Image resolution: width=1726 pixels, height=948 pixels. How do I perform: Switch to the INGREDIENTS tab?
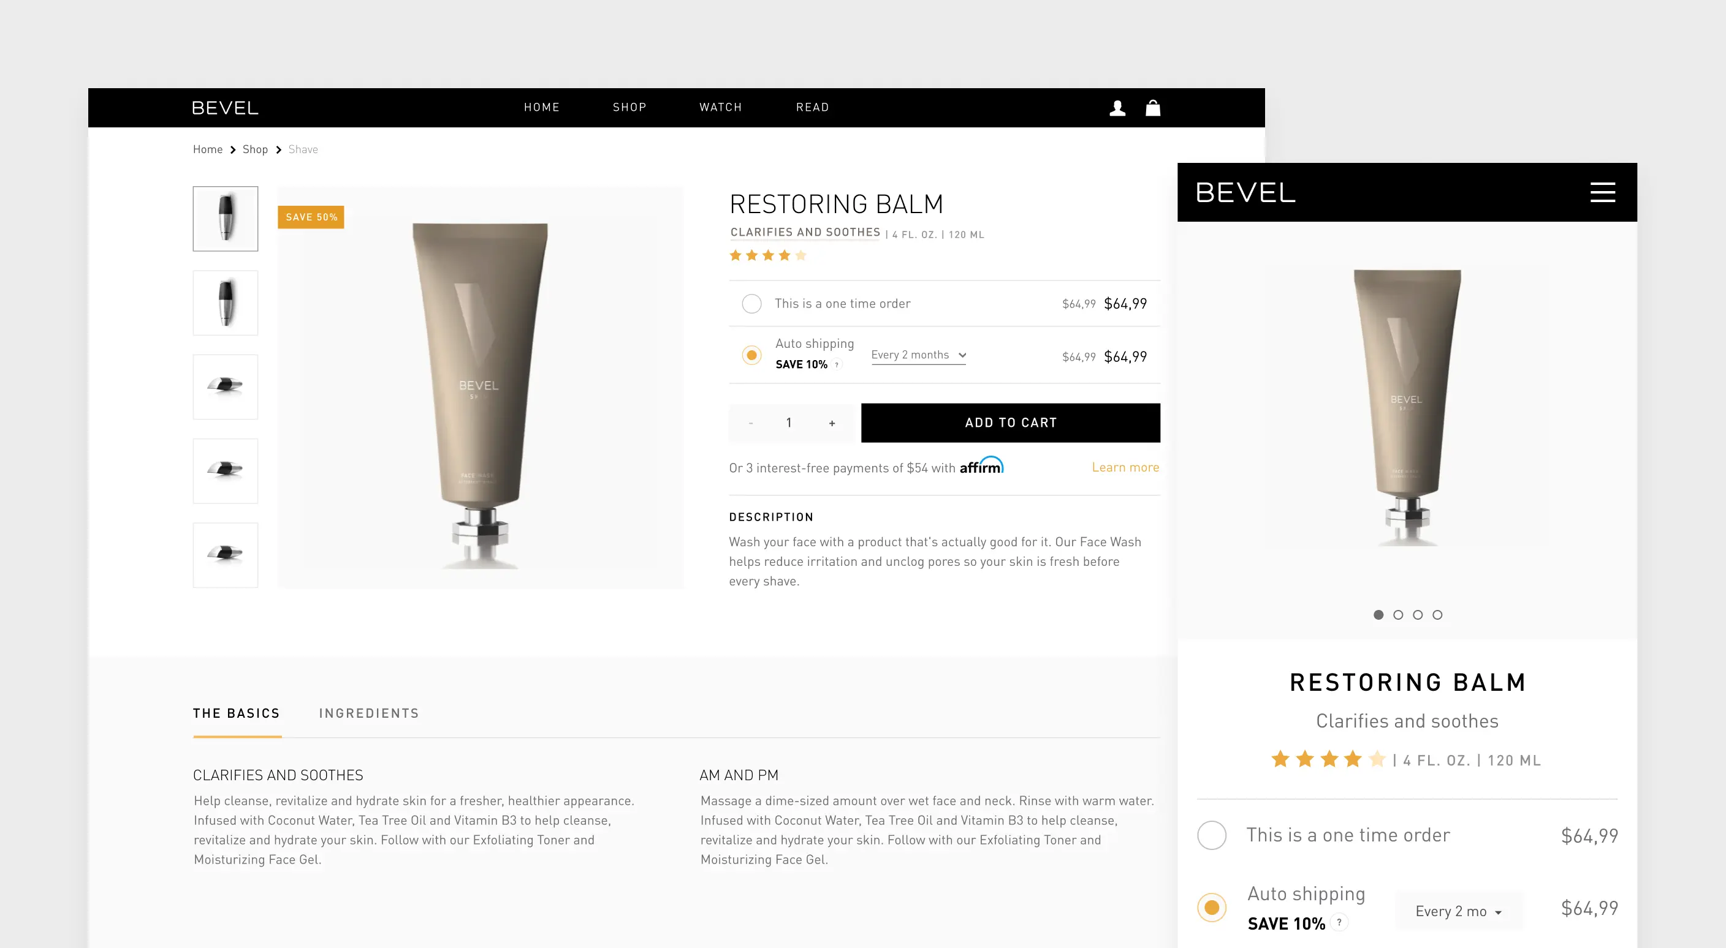pyautogui.click(x=369, y=713)
